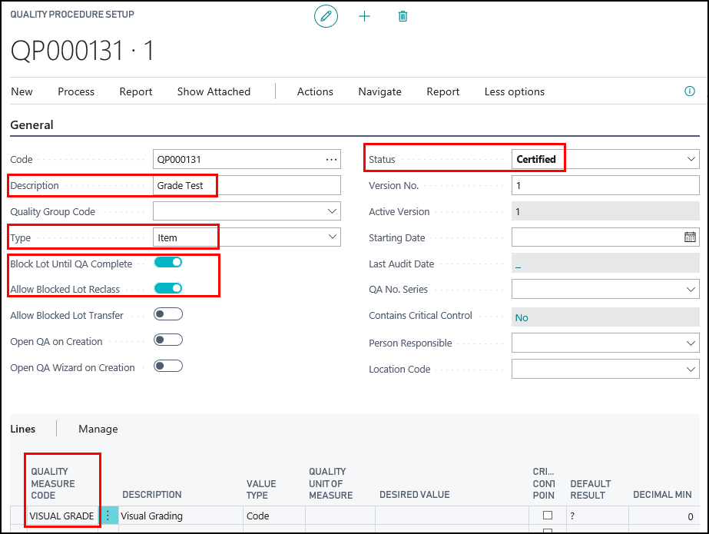Click the Description input field
This screenshot has height=534, width=709.
246,186
